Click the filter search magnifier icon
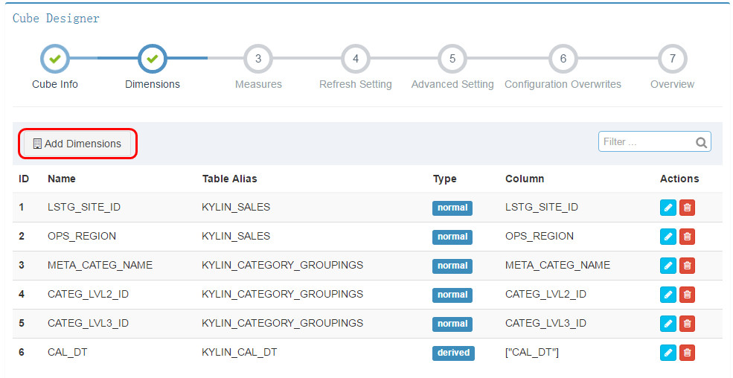Image resolution: width=733 pixels, height=378 pixels. [701, 142]
